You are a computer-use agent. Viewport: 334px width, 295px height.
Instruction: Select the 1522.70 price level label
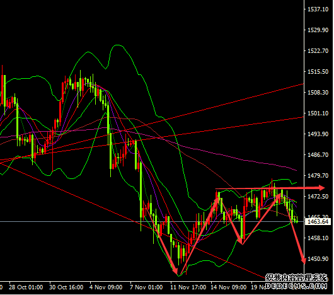tap(318, 51)
